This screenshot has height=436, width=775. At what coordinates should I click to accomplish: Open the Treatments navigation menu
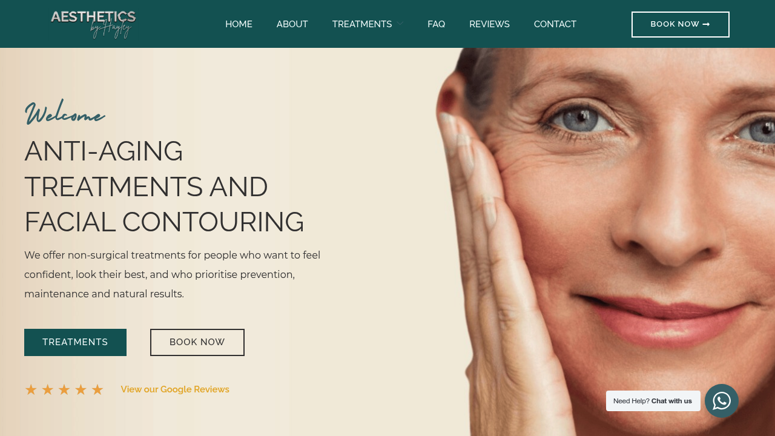coord(362,24)
